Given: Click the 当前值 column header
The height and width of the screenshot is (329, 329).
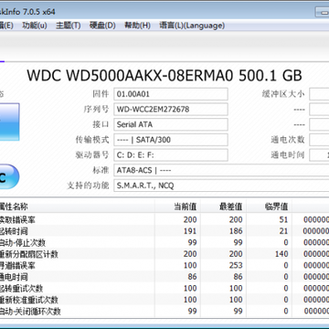Looking at the screenshot, I should coord(177,207).
